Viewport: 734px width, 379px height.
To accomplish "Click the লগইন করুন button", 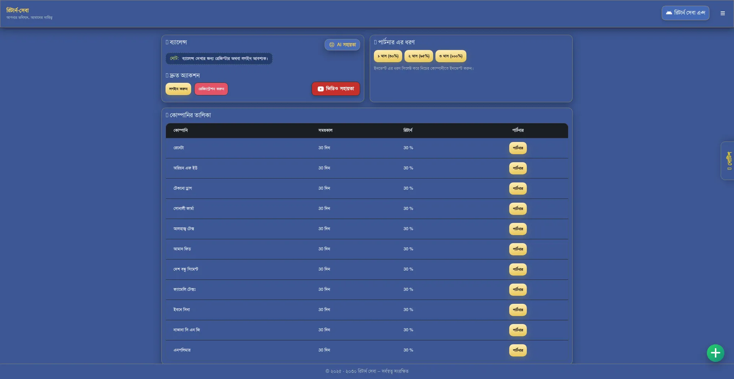I will tap(178, 89).
